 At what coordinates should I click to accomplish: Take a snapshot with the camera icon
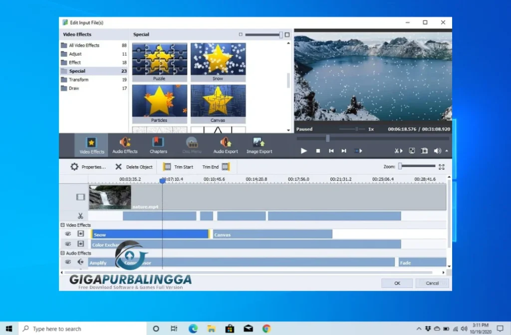coord(425,151)
